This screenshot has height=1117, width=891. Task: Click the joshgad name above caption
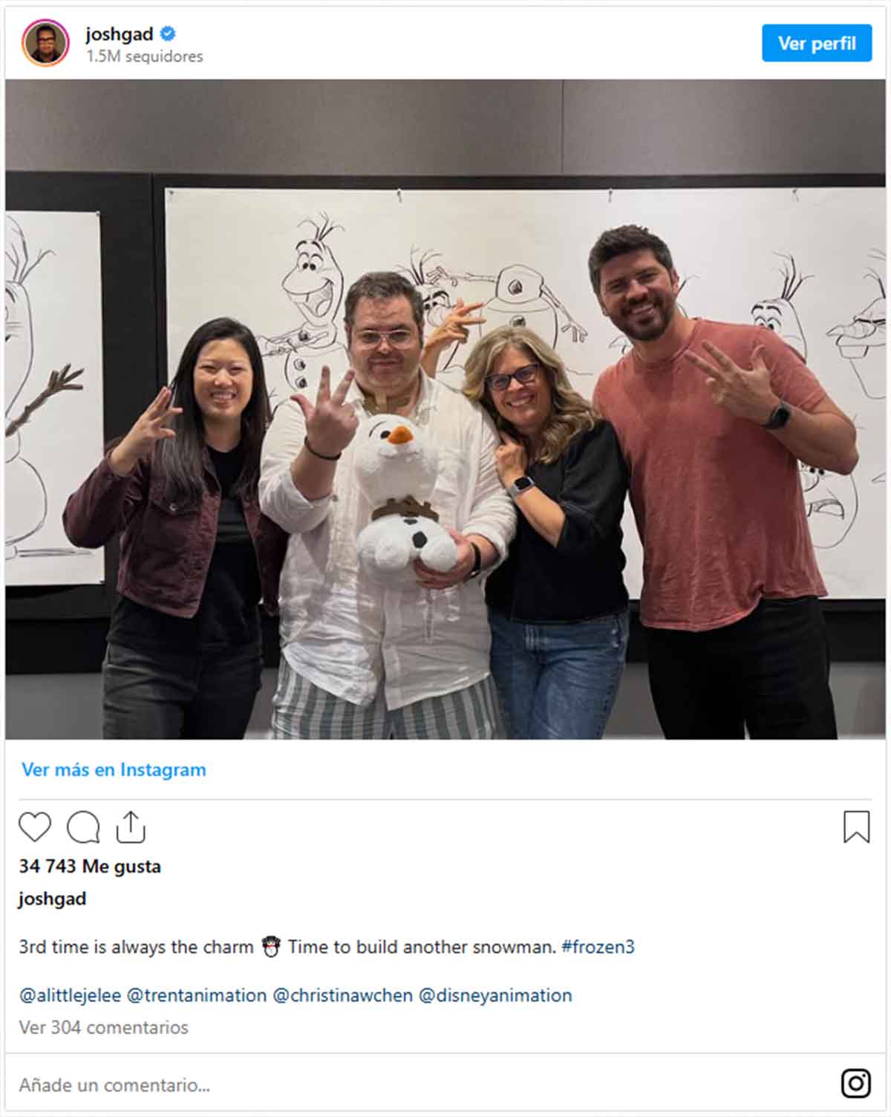(52, 899)
